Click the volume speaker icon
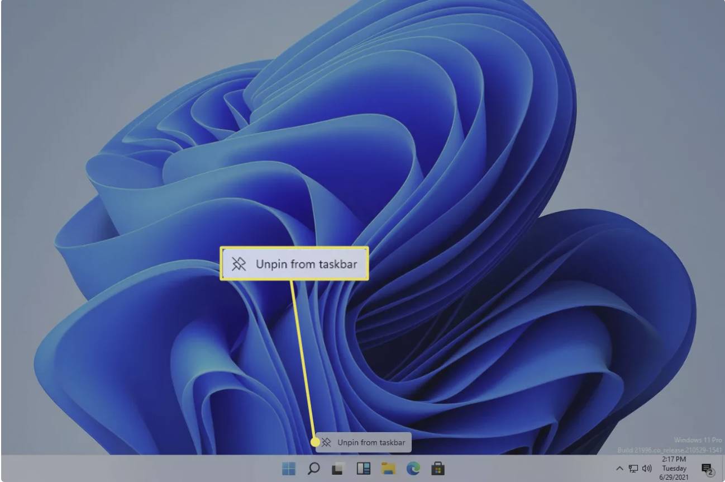The image size is (725, 482). 647,469
